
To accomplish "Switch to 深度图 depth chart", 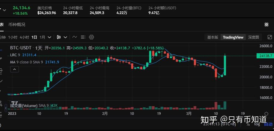I will click(x=253, y=37).
